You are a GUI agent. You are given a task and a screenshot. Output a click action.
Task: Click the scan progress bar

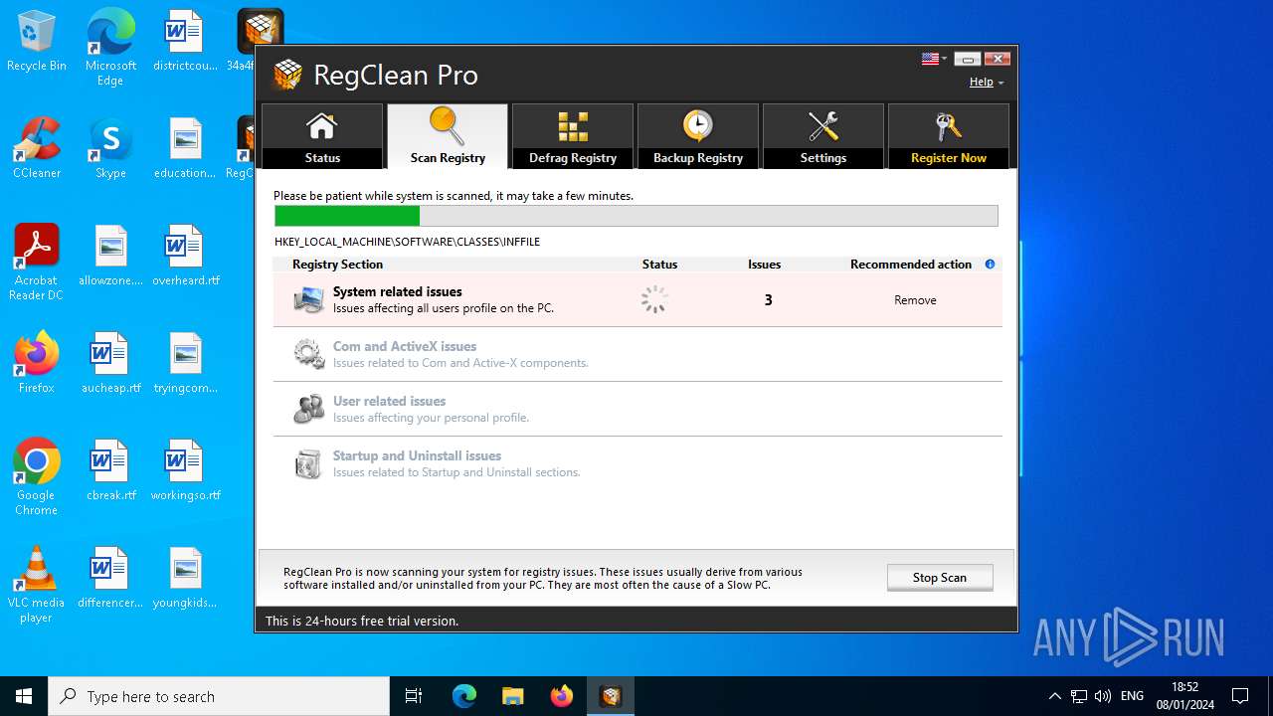tap(636, 216)
